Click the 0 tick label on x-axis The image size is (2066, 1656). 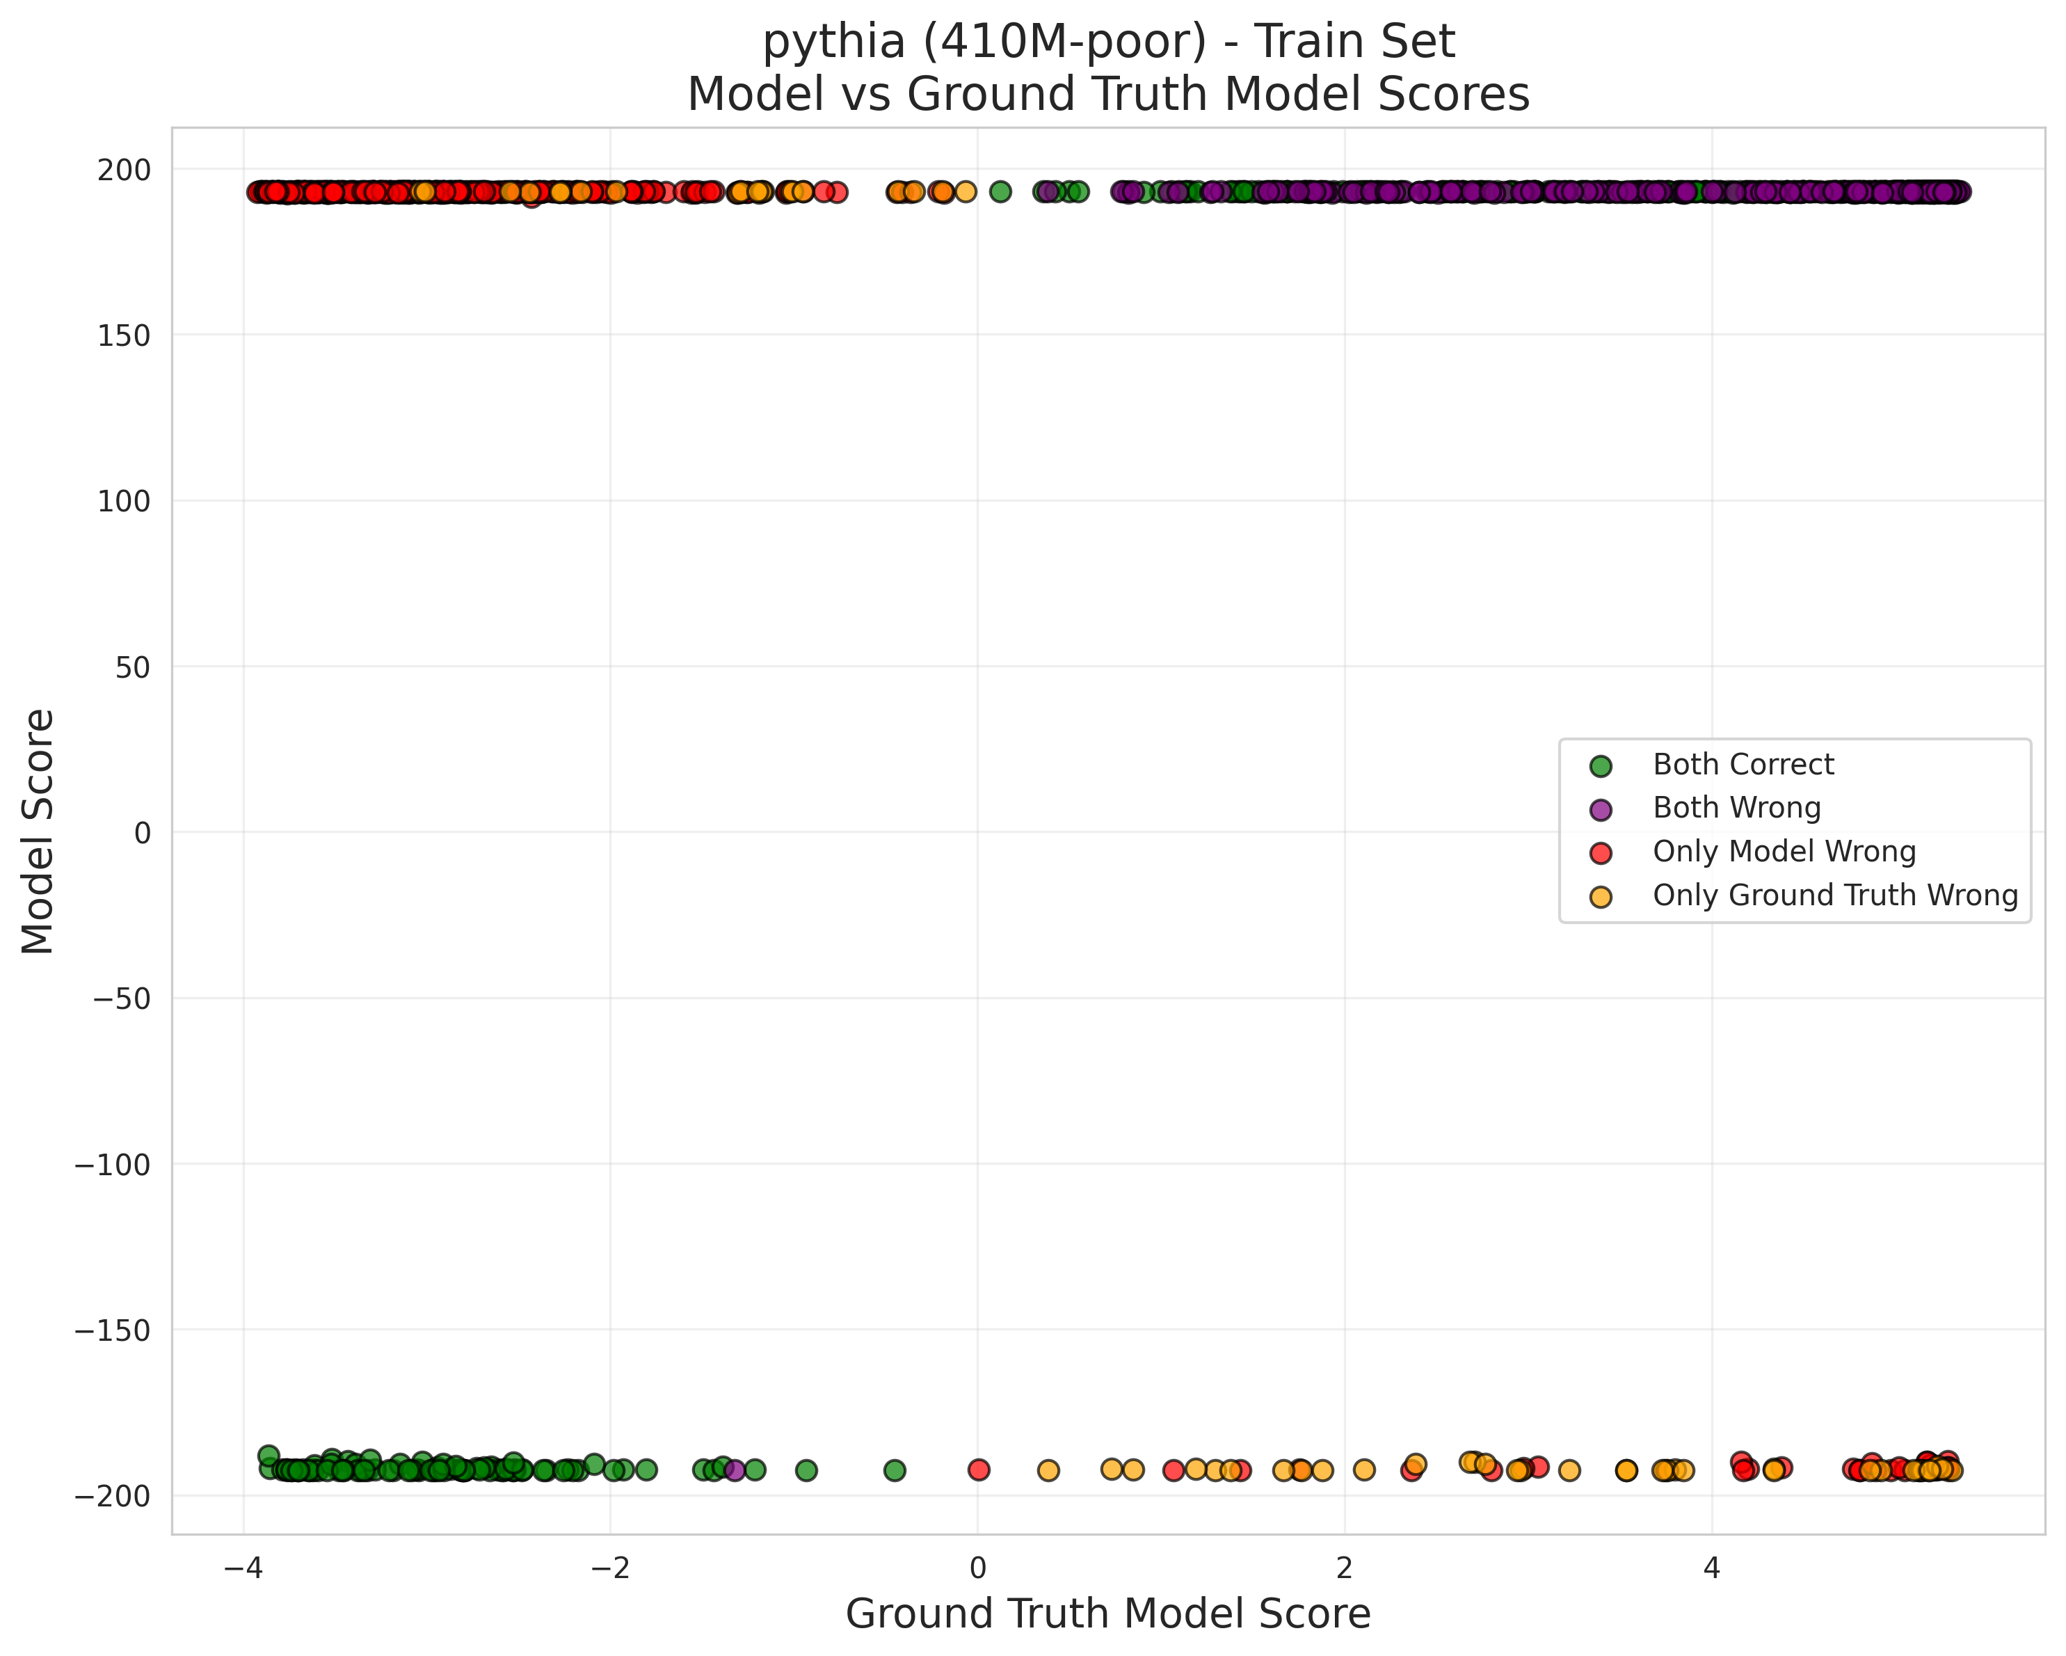977,1568
